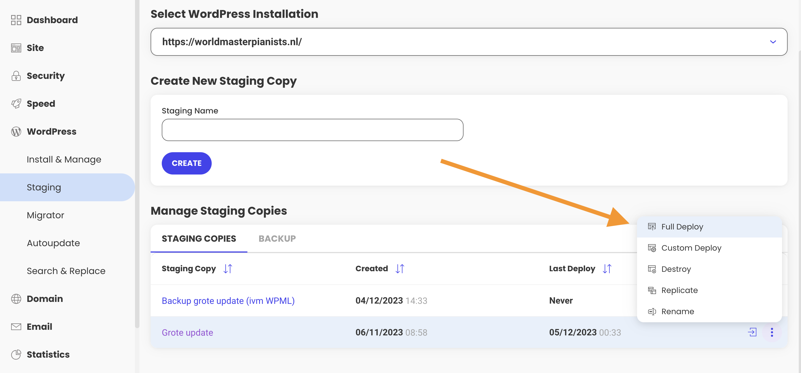Focus the Staging Name input field
Screen dimensions: 801x373
pos(312,130)
